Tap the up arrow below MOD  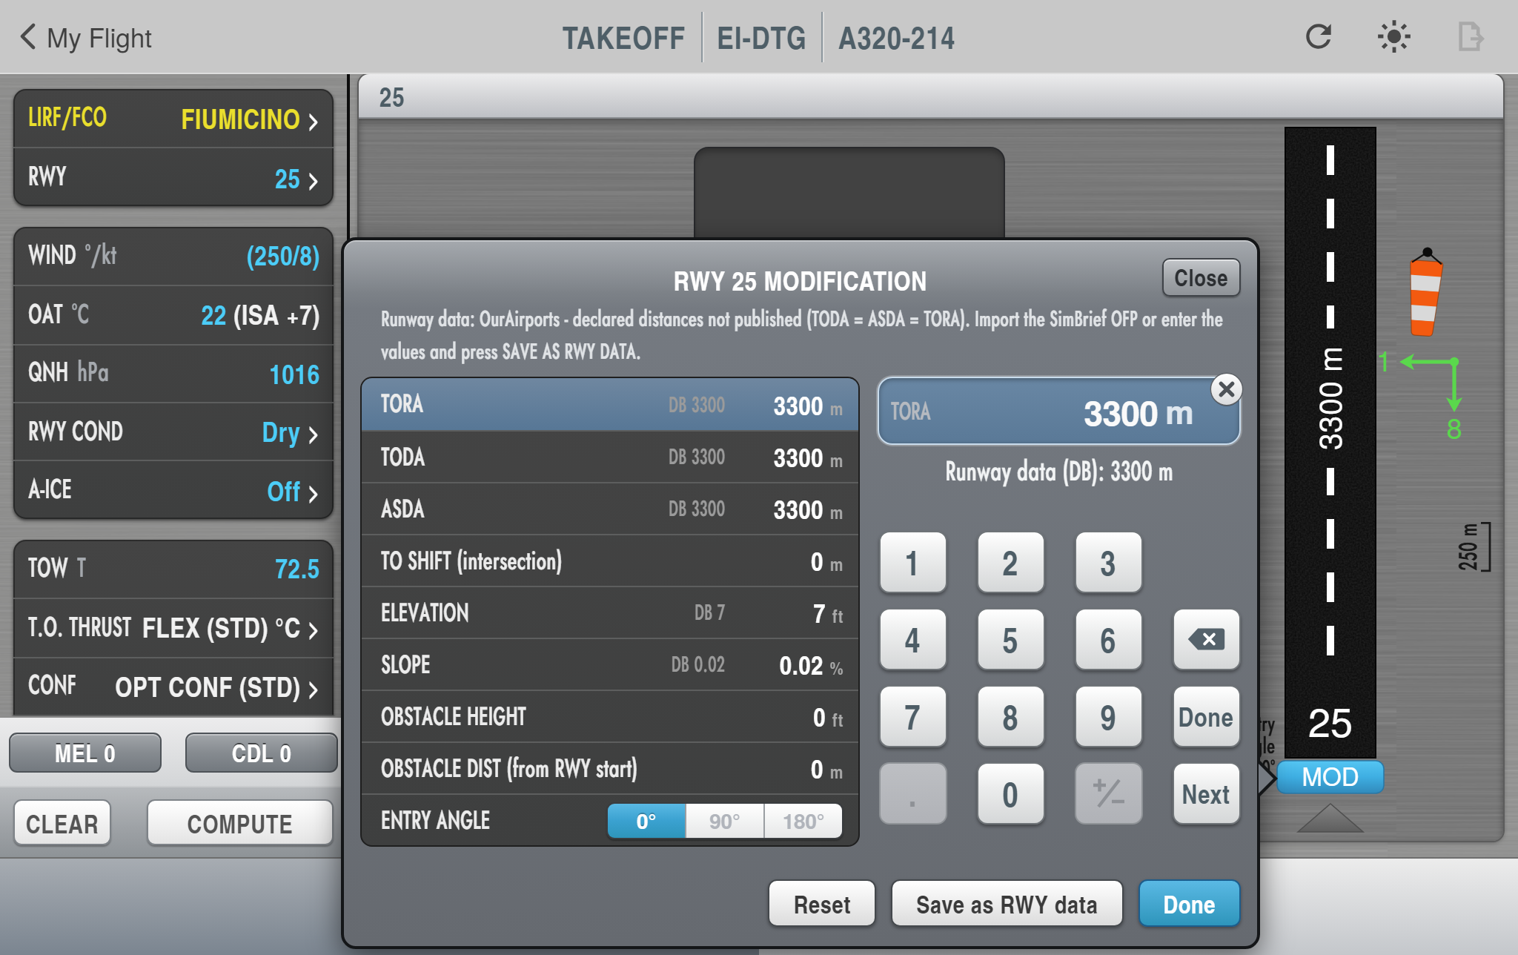1330,818
